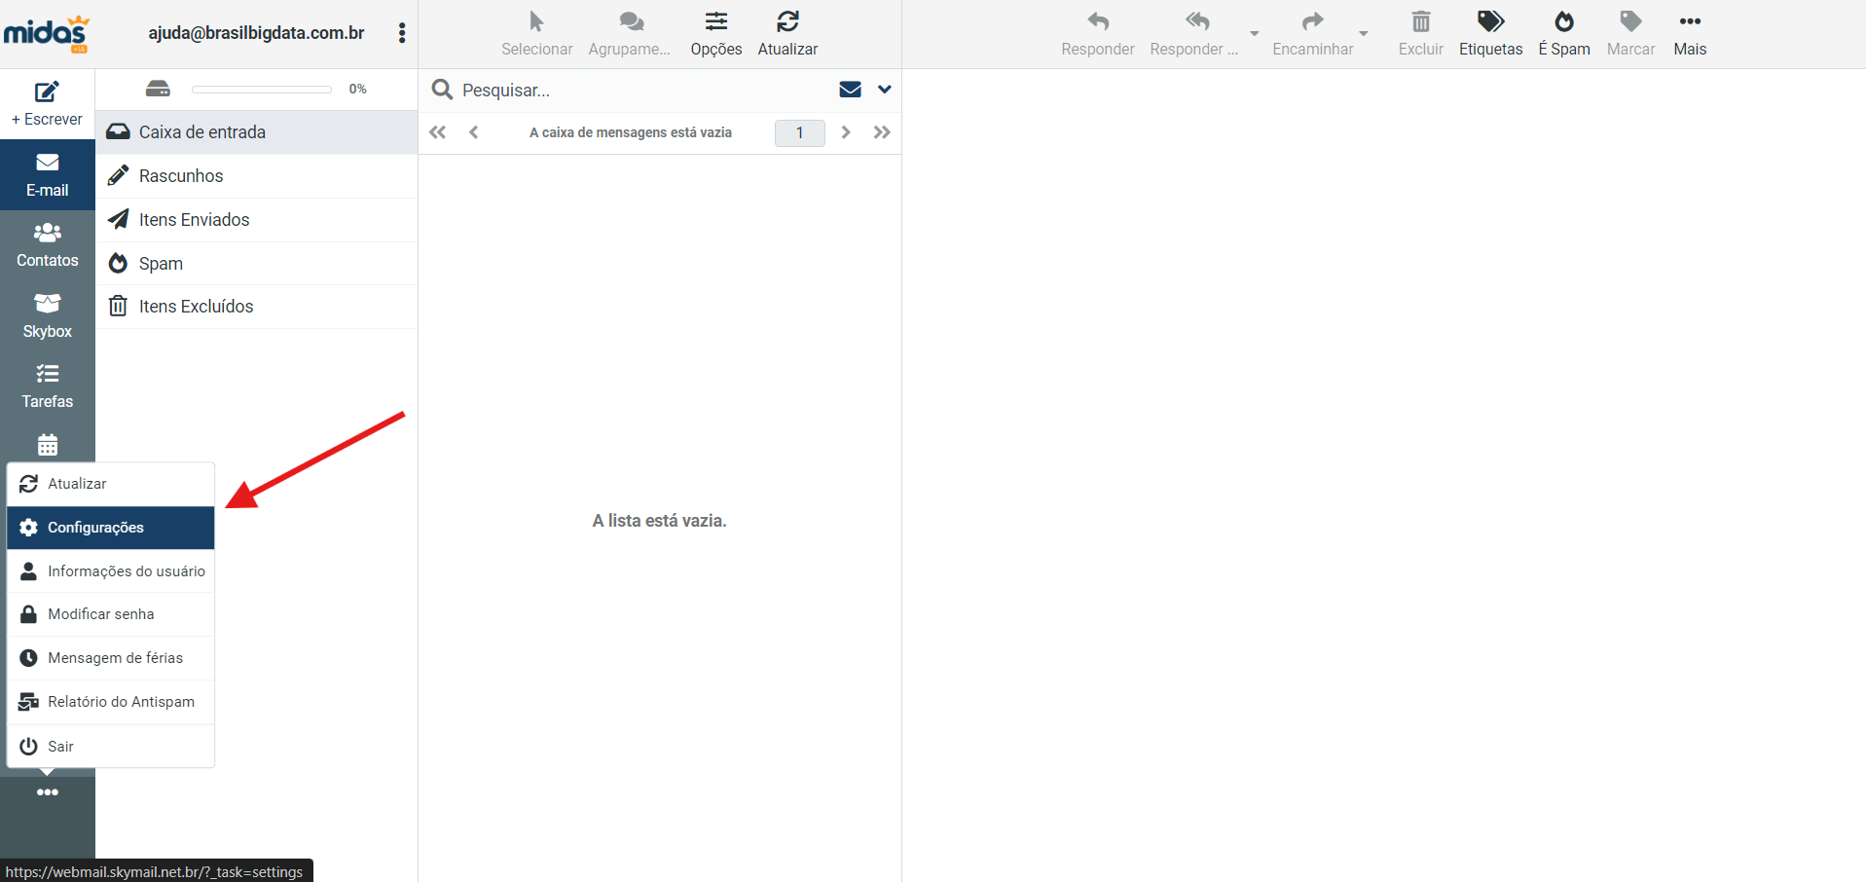
Task: Click the calendar icon in sidebar
Action: pos(47,445)
